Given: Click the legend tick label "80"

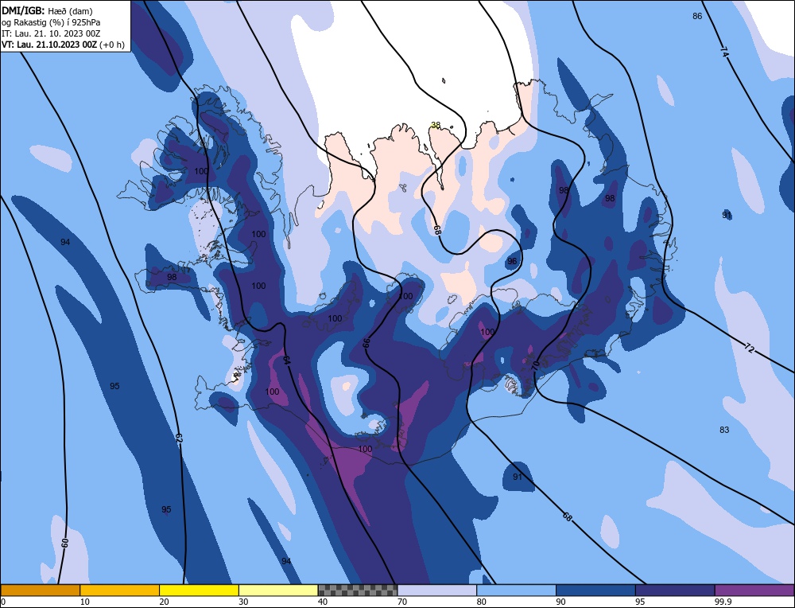Looking at the screenshot, I should (x=482, y=602).
